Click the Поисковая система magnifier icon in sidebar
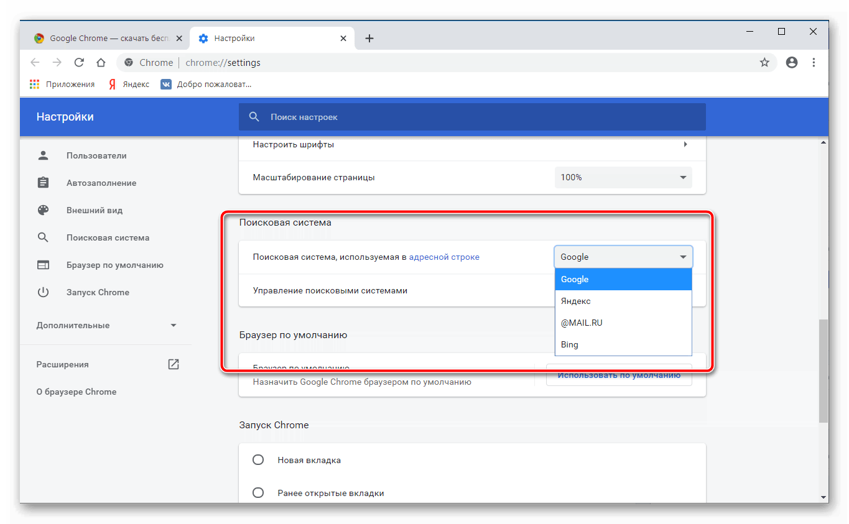Screen dimensions: 849x524 43,237
